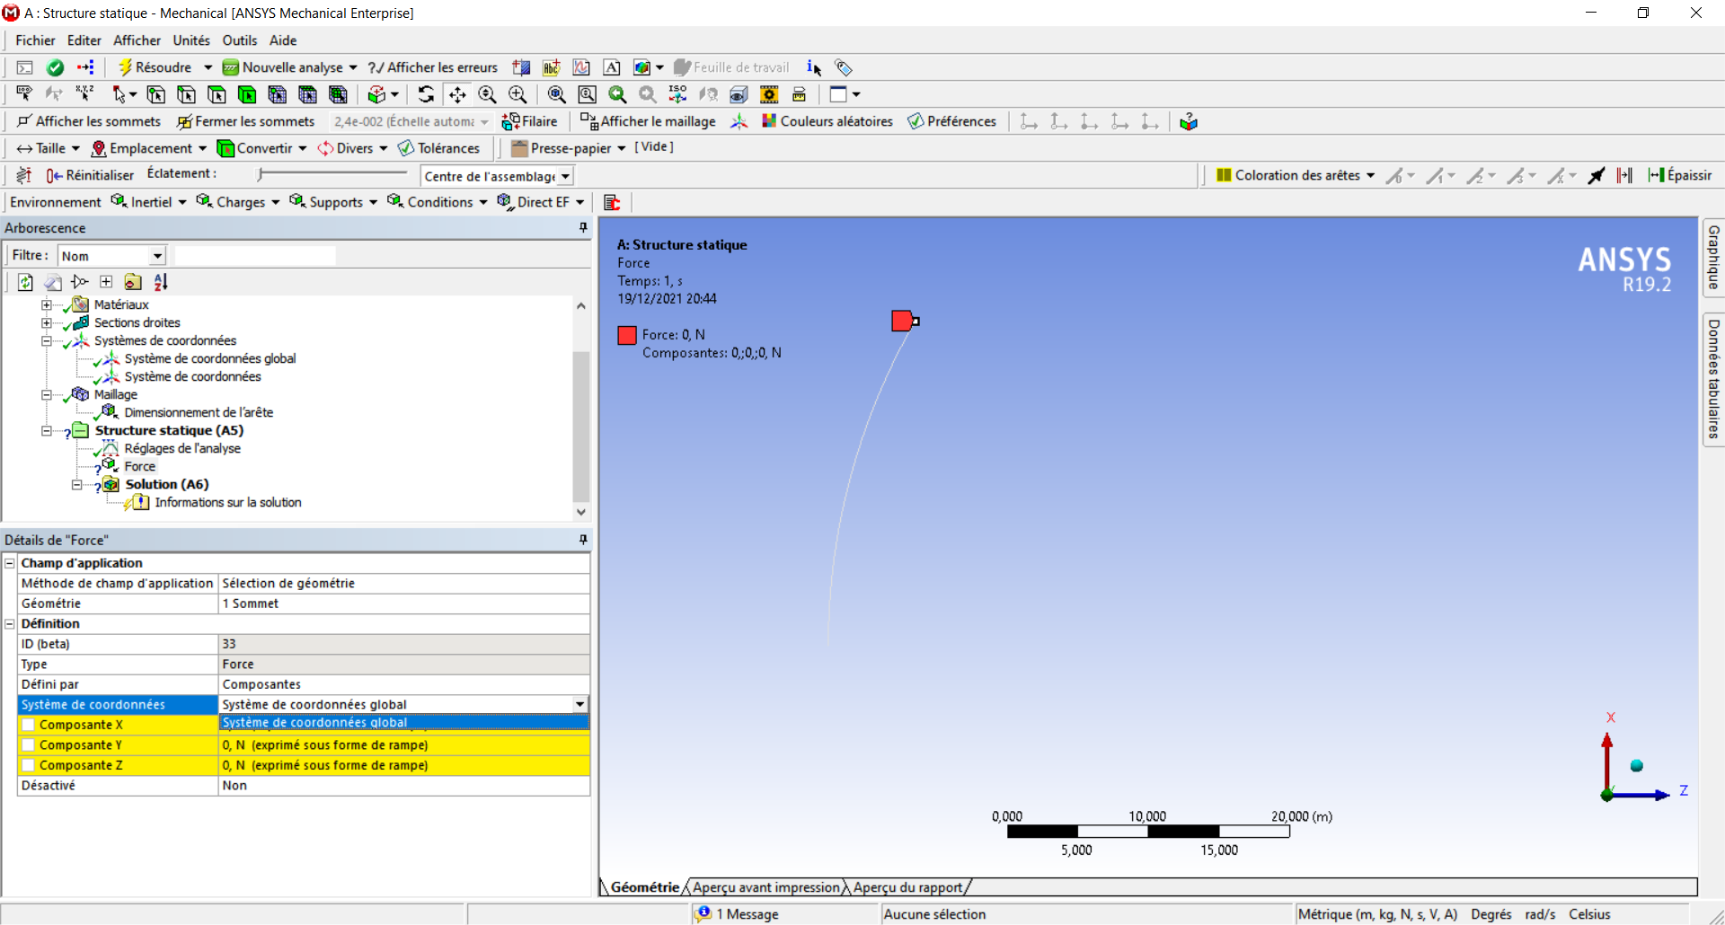Viewport: 1725px width, 925px height.
Task: Toggle Épaissir edge display
Action: click(x=1680, y=175)
